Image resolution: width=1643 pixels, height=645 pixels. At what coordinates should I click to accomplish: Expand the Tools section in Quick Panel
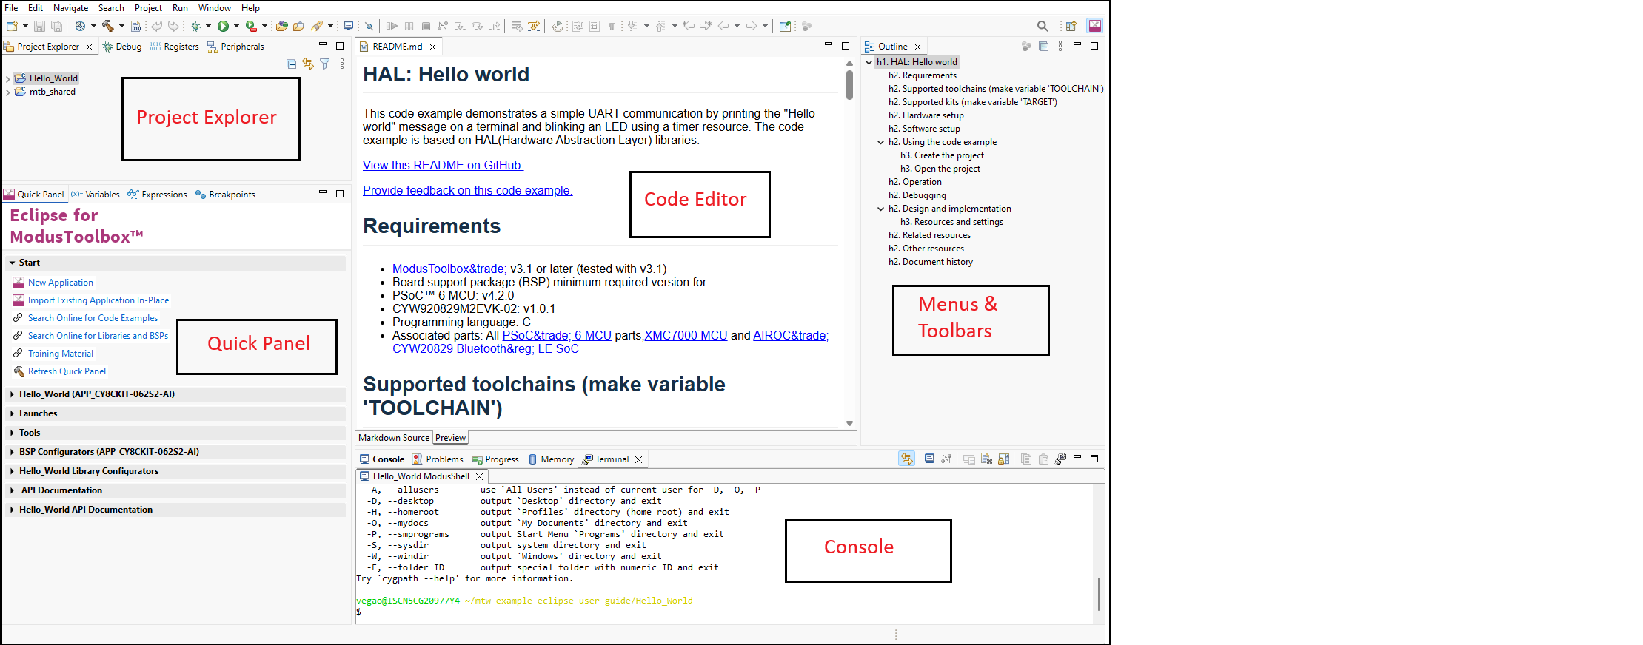pyautogui.click(x=13, y=433)
